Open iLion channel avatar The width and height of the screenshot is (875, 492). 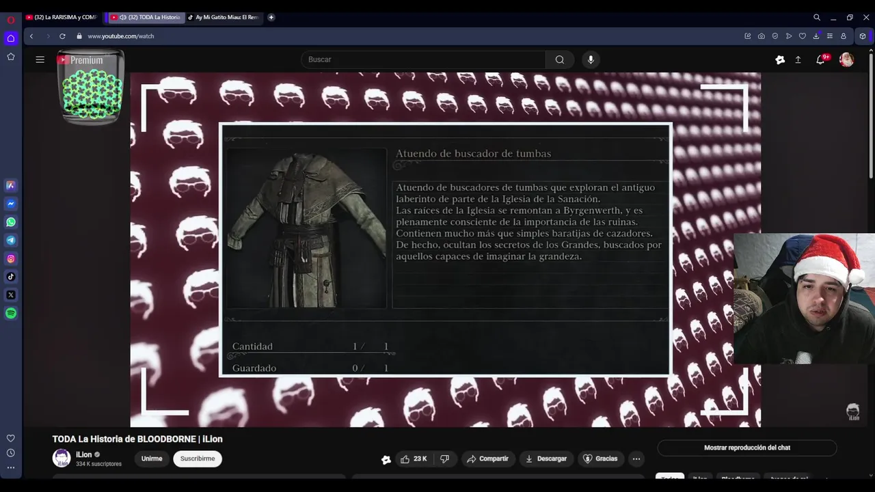(62, 459)
